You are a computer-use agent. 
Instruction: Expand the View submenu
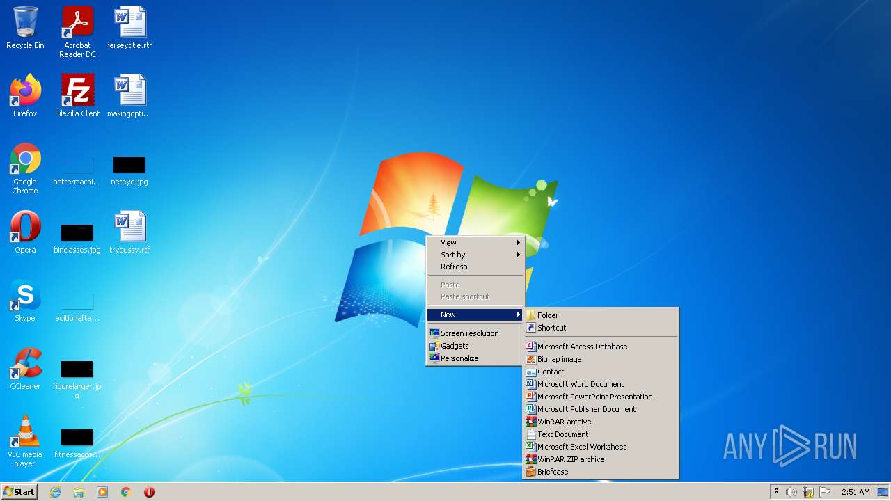[475, 243]
